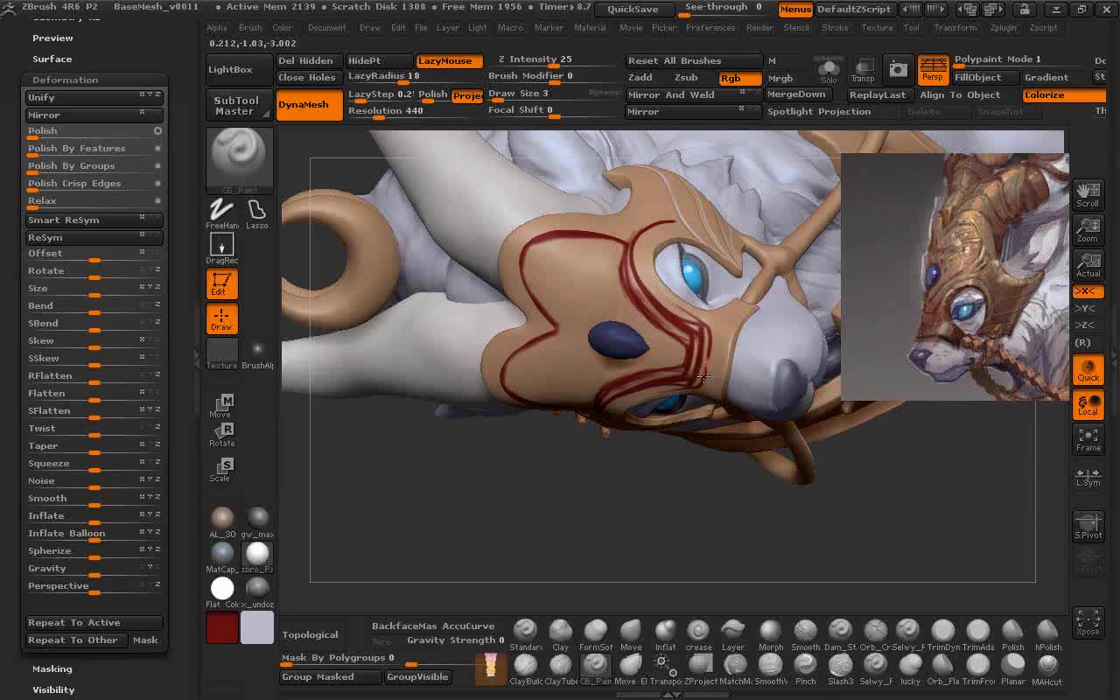
Task: Click the Close Holes button
Action: point(309,78)
